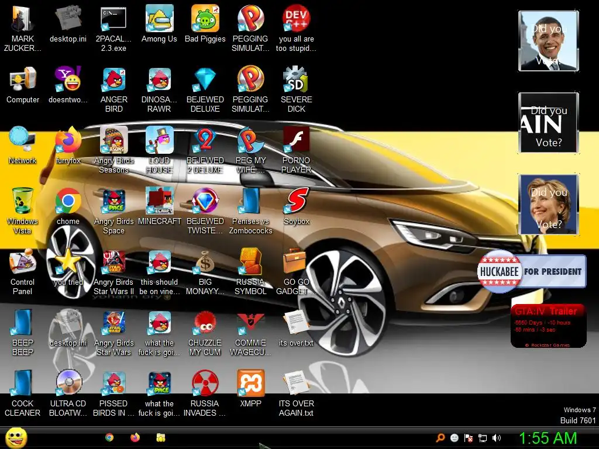Open the Action Center flag tray icon
This screenshot has width=599, height=449.
tap(469, 438)
